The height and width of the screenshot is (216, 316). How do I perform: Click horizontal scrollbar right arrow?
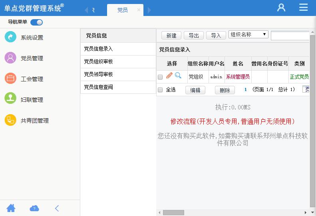[306, 212]
